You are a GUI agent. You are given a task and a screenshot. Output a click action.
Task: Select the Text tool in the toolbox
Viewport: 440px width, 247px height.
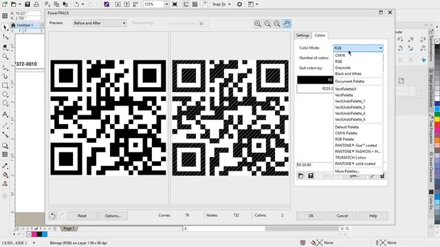(x=5, y=115)
